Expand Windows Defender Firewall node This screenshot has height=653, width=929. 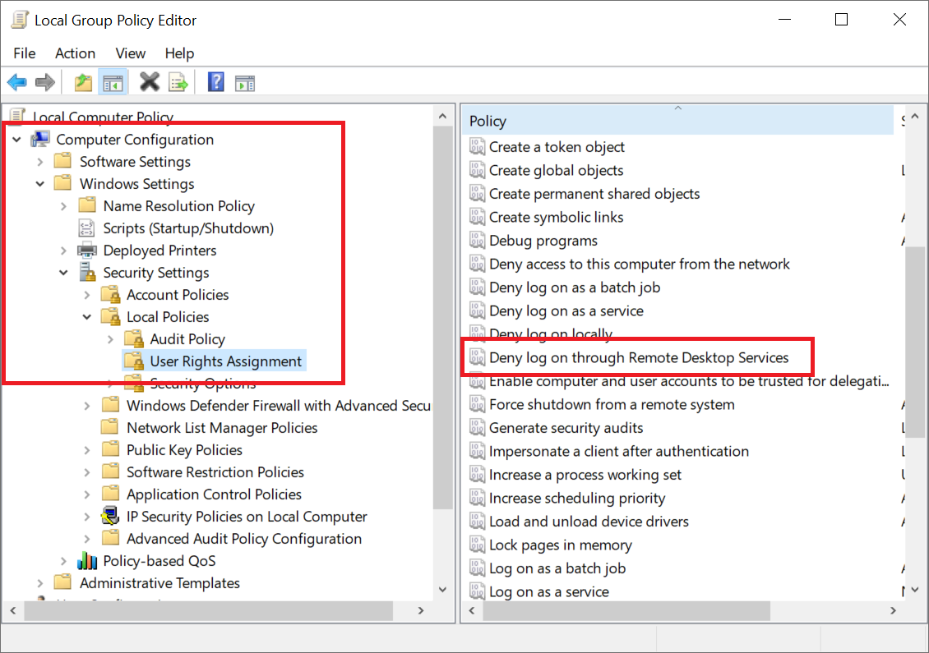87,406
